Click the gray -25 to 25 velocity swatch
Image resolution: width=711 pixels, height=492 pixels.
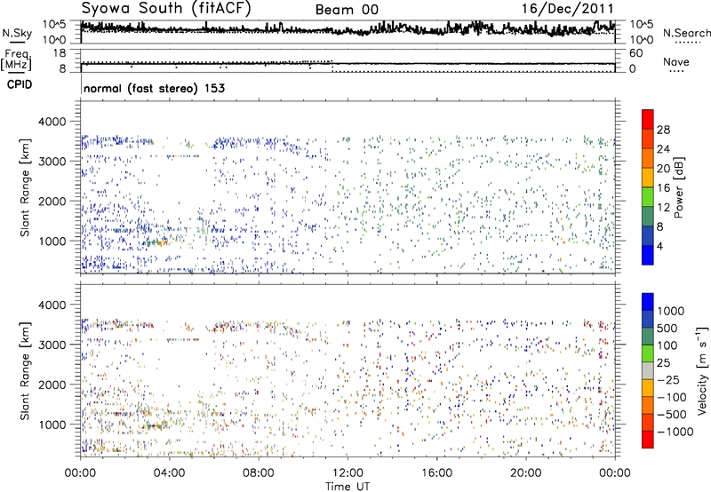[648, 370]
